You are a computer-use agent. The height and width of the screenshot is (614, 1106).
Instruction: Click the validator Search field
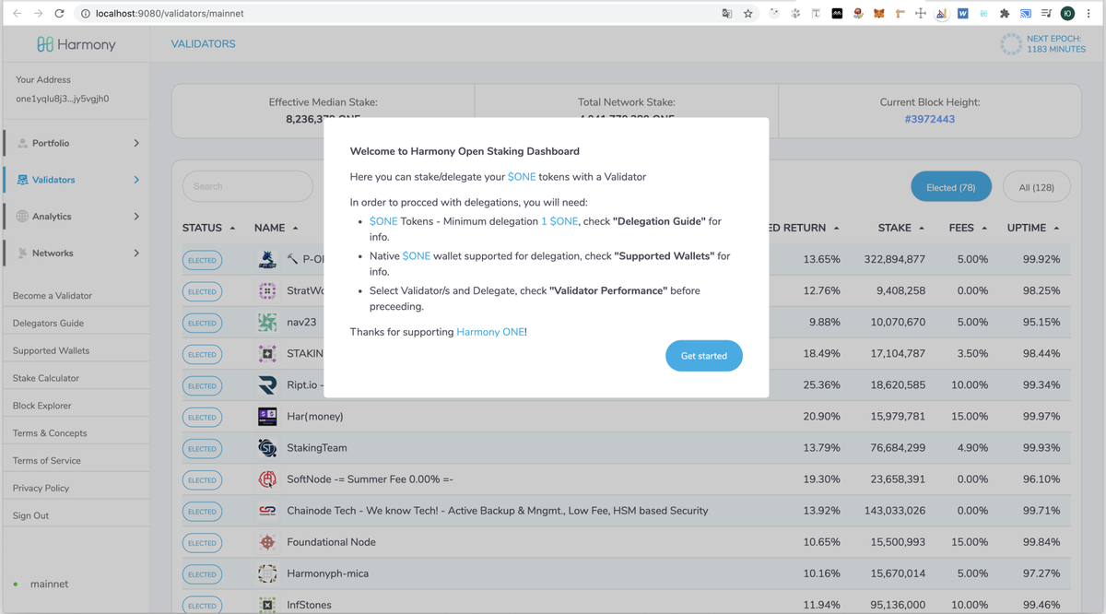tap(248, 186)
